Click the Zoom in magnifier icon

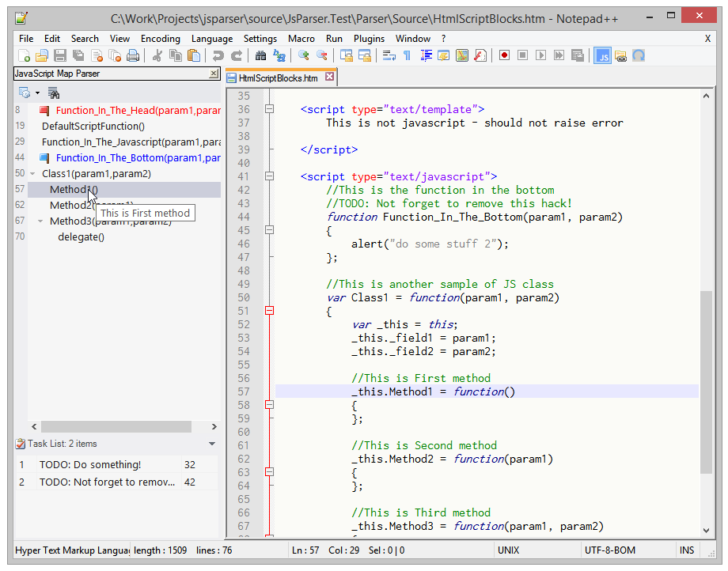click(x=303, y=55)
